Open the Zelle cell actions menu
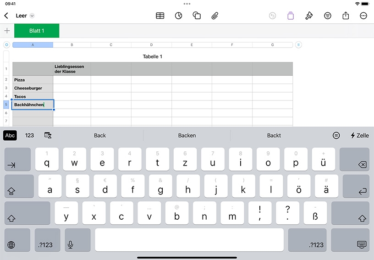 [360, 135]
